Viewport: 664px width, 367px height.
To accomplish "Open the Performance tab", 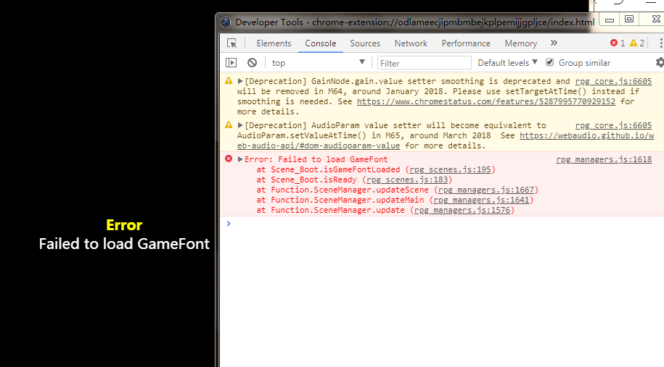I will 466,43.
